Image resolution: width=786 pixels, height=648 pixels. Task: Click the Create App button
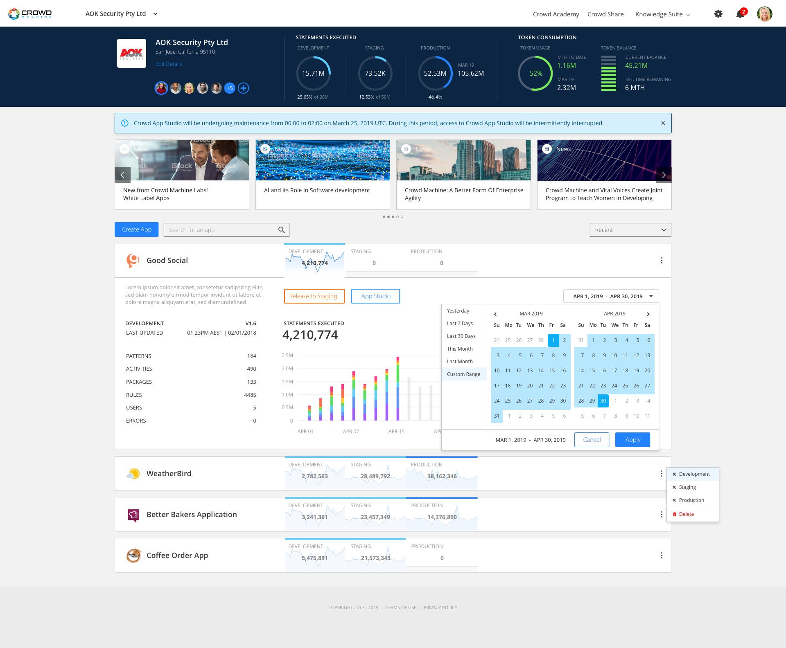coord(137,229)
